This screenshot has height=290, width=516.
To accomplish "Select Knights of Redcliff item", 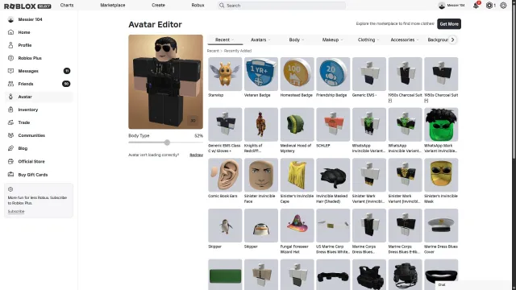I will 261,124.
